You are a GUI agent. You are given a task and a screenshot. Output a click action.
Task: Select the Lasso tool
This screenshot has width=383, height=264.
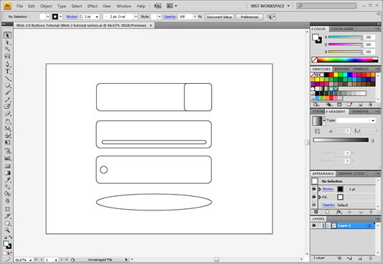click(7, 56)
